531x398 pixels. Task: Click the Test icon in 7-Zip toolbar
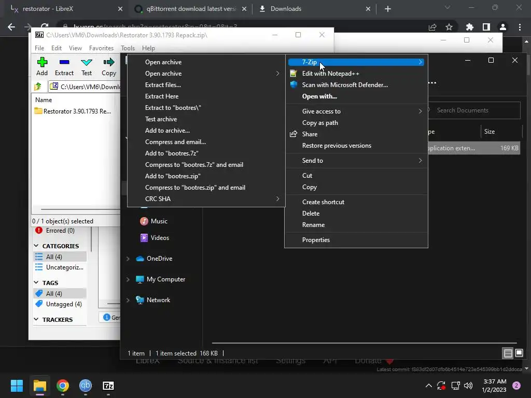(87, 62)
